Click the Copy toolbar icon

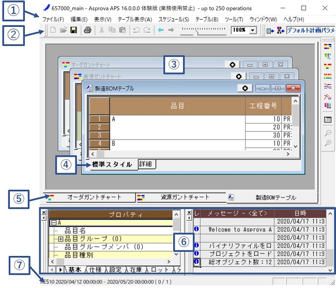(x=112, y=30)
